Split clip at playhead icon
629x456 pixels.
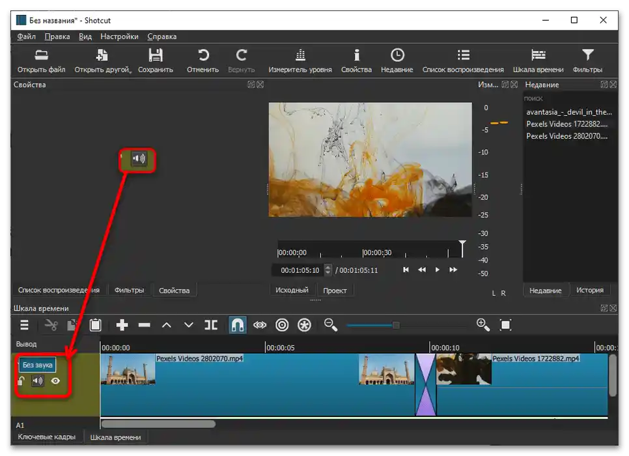pos(211,325)
